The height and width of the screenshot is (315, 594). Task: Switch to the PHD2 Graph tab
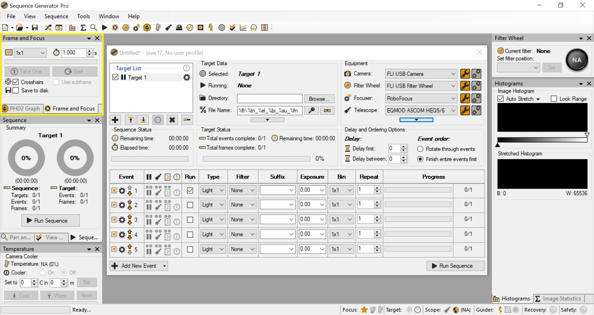coord(22,108)
